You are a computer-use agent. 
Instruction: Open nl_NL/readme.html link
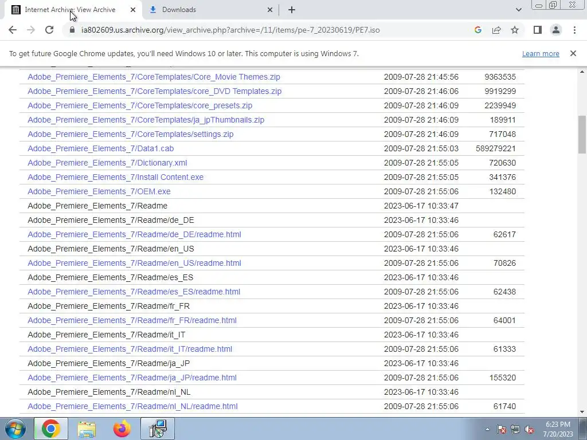pyautogui.click(x=132, y=406)
